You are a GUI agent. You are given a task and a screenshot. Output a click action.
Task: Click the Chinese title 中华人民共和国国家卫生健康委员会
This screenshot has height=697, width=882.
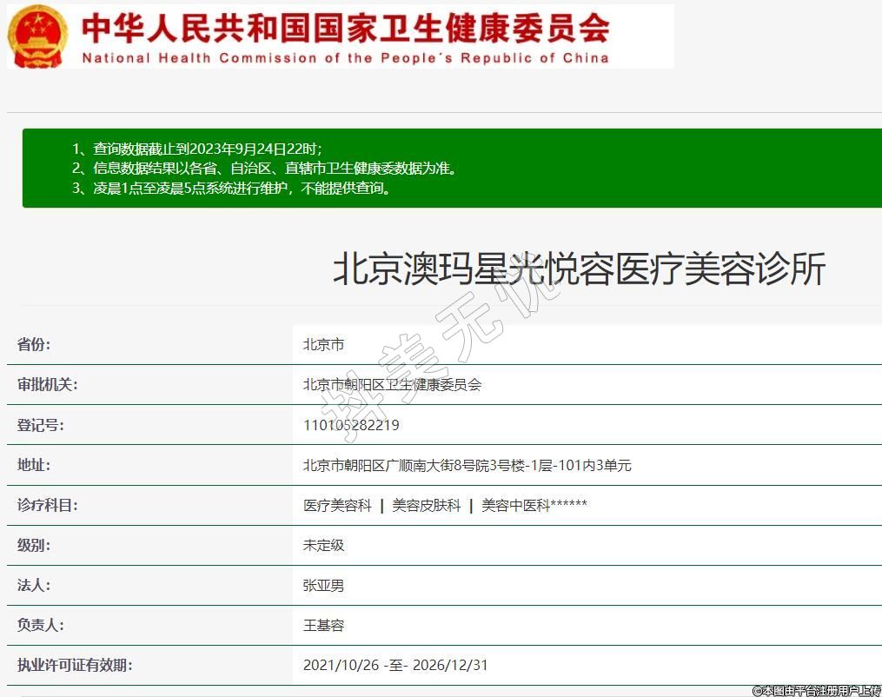pos(345,28)
